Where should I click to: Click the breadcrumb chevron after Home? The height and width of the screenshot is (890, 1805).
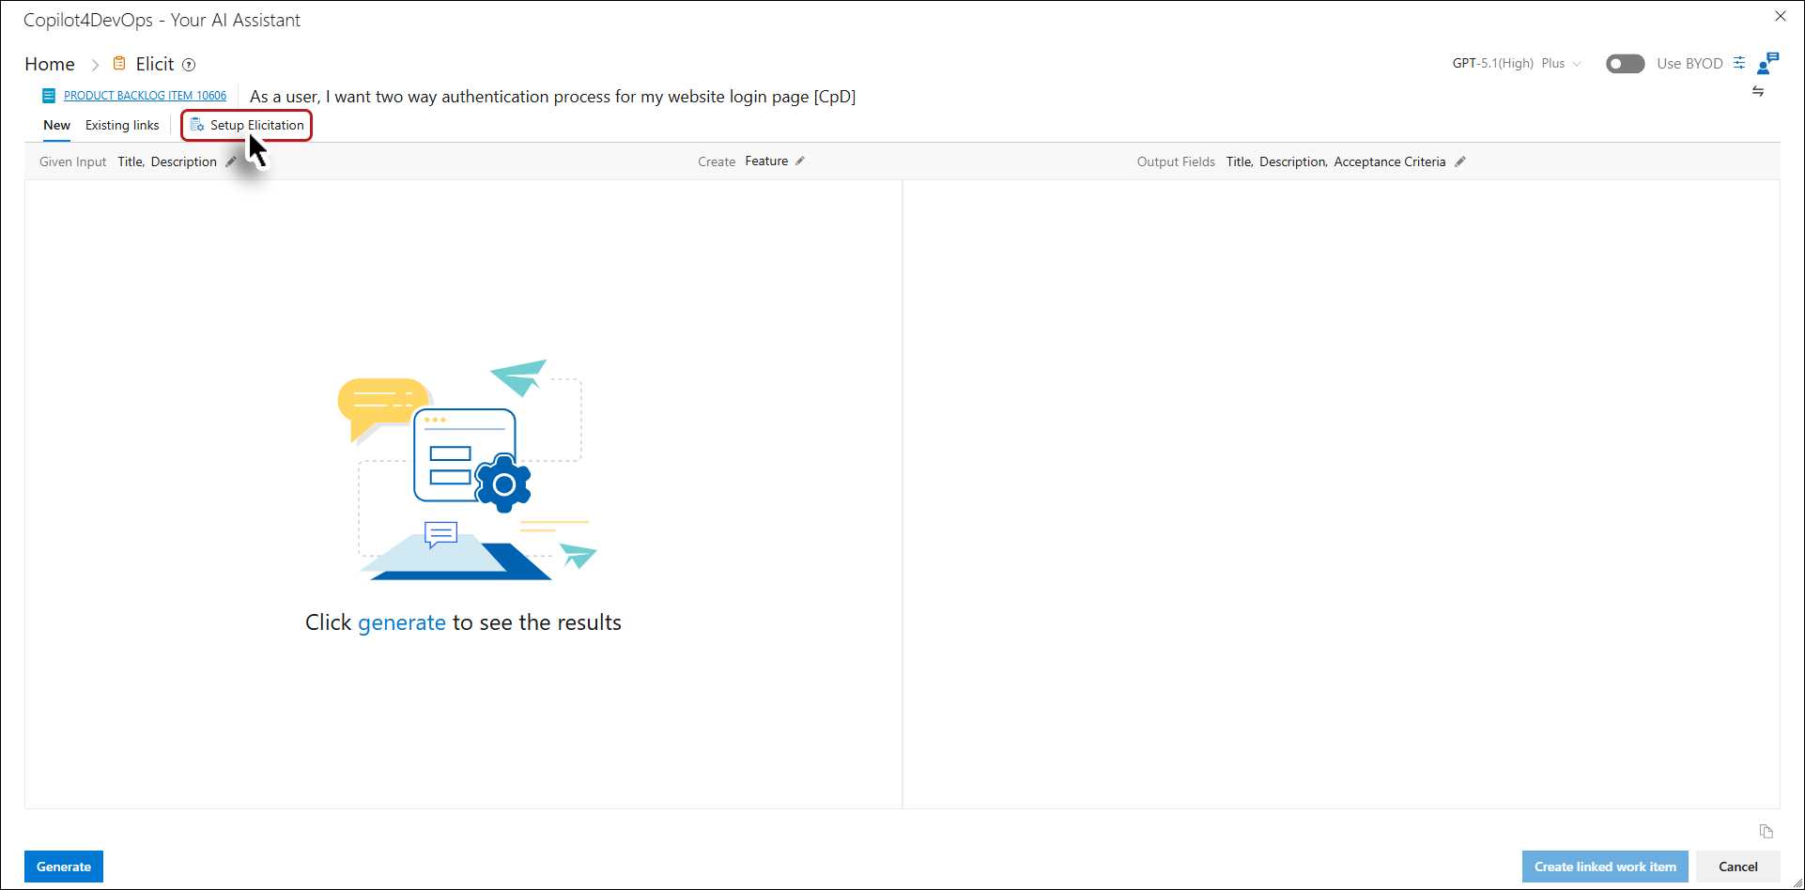coord(95,65)
